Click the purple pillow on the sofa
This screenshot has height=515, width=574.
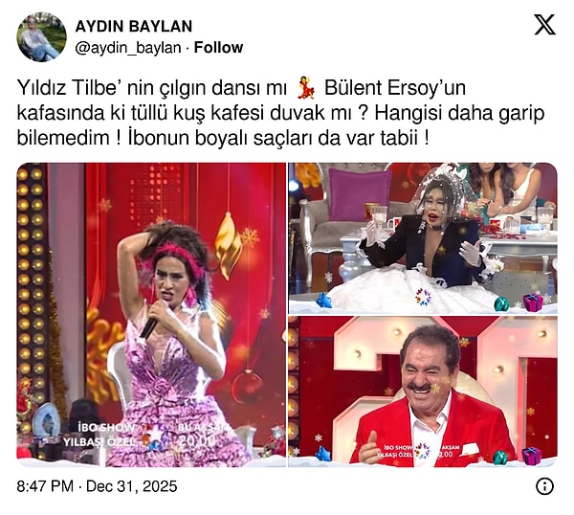359,193
